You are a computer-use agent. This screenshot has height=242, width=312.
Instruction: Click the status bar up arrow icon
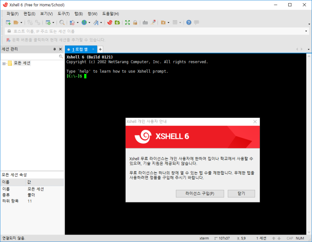[x=274, y=238]
